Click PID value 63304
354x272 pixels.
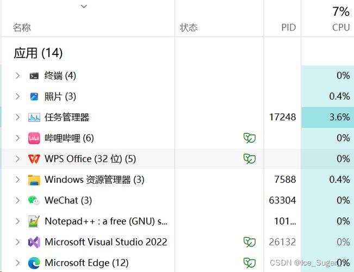282,200
